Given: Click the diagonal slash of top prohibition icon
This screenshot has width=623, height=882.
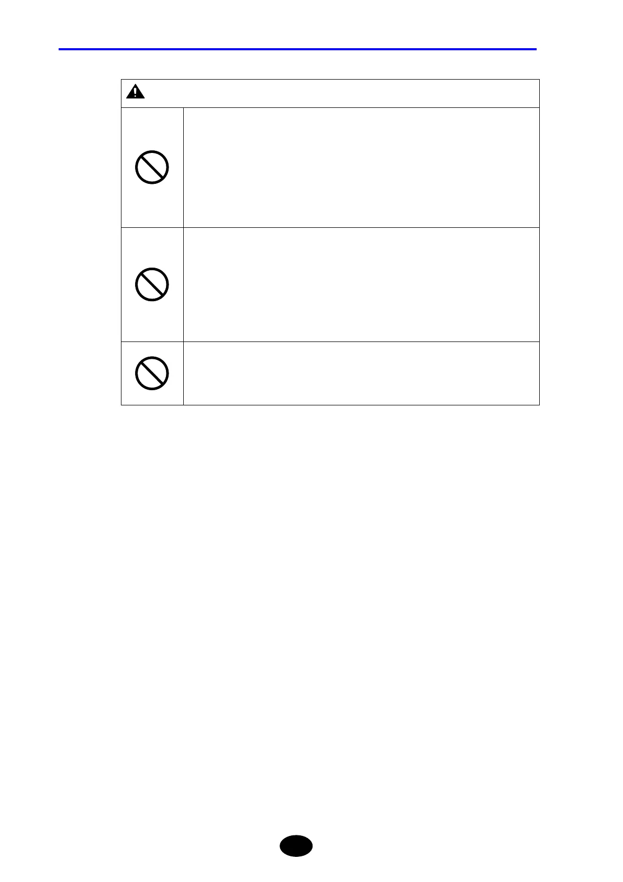Looking at the screenshot, I should (x=152, y=167).
